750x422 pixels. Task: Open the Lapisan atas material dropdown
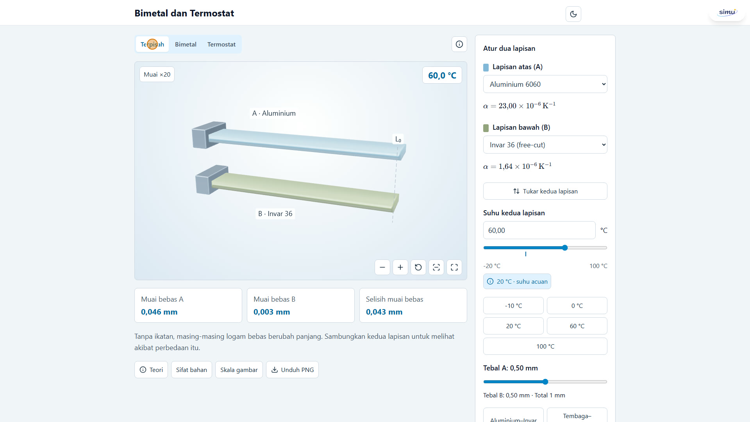pos(545,84)
